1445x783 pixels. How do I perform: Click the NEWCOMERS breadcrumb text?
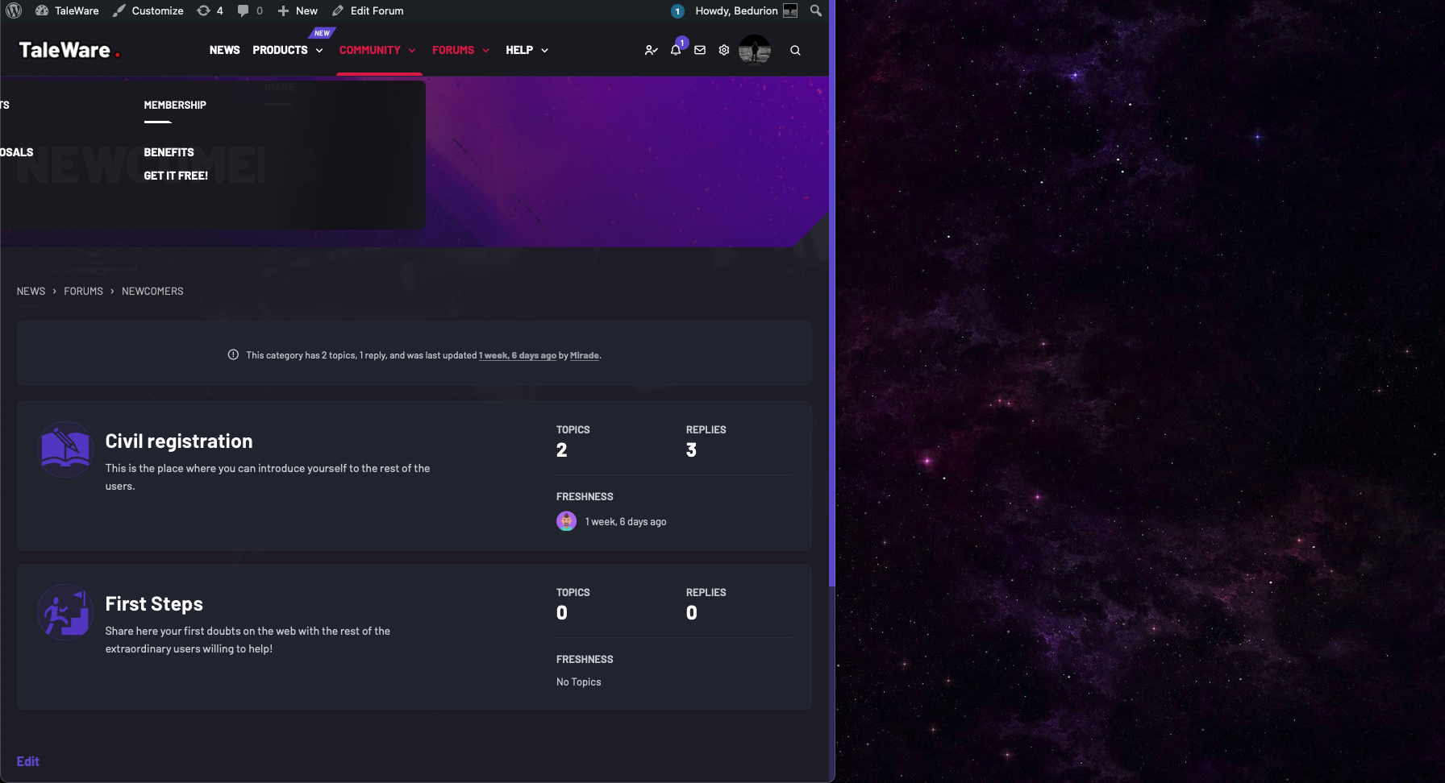[x=152, y=291]
